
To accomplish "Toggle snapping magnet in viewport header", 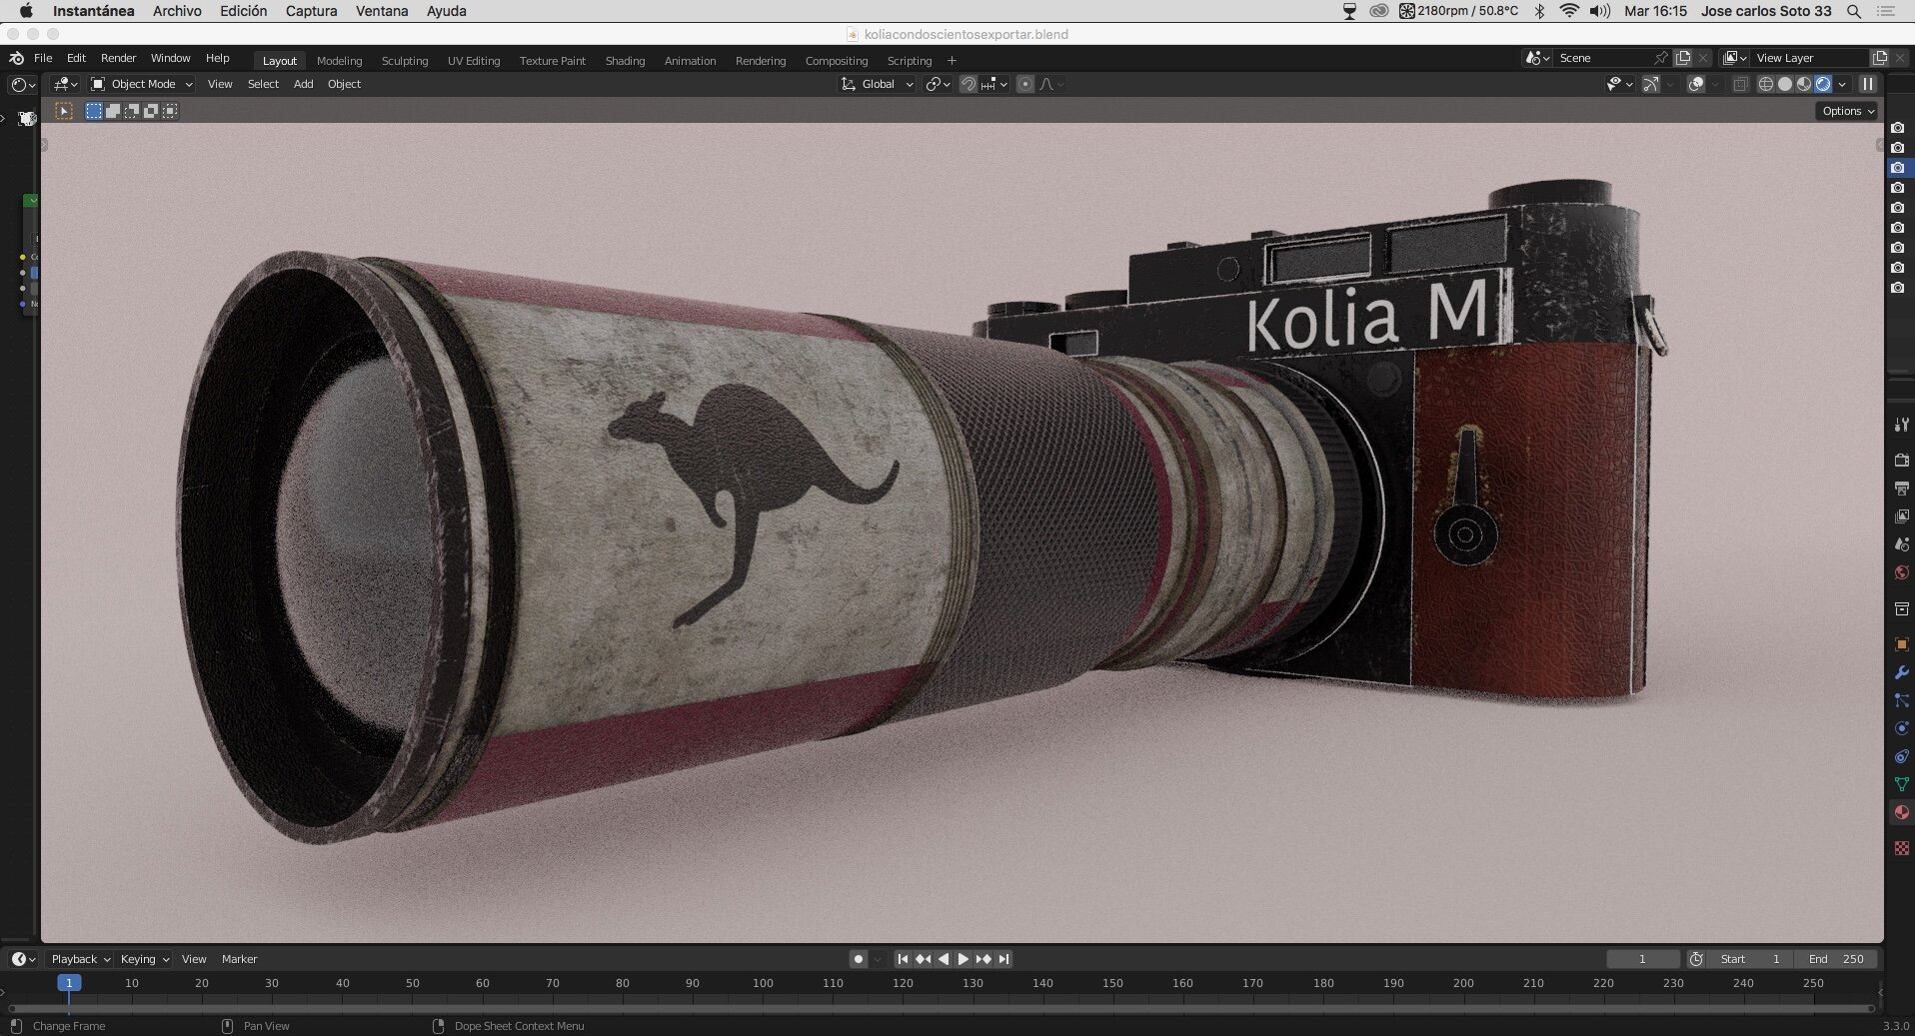I will tap(967, 84).
